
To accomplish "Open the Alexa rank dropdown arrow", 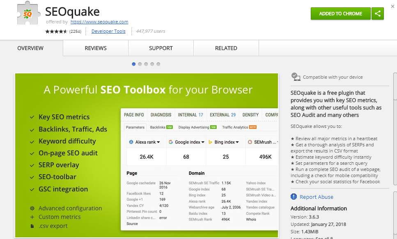I will coord(158,142).
